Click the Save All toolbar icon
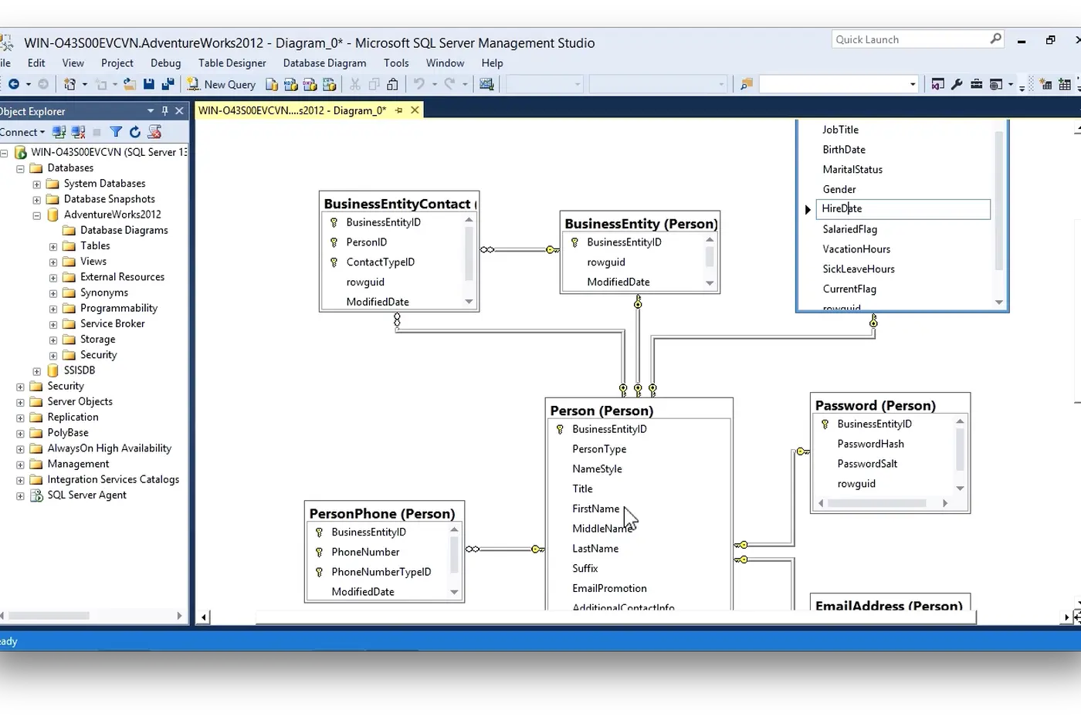This screenshot has height=720, width=1081. click(168, 84)
